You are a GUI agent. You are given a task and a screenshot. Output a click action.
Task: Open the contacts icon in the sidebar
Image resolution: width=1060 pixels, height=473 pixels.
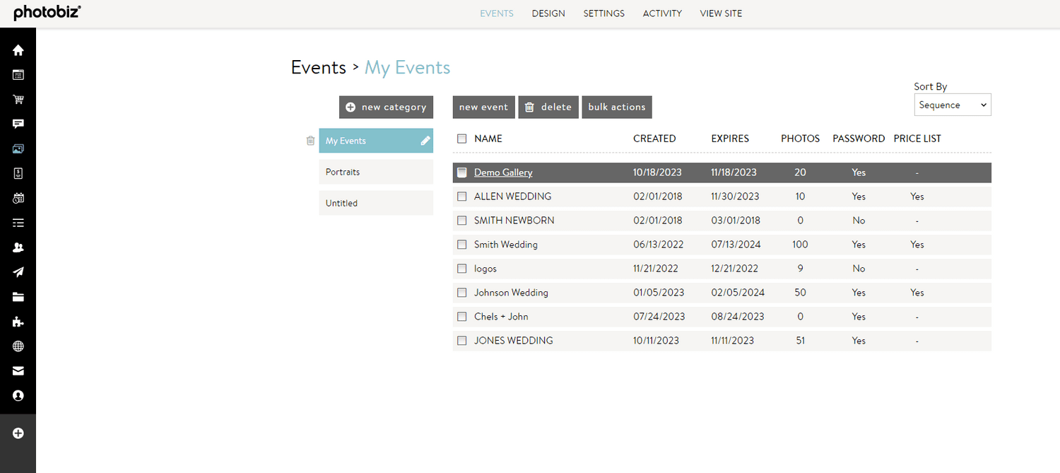pos(18,247)
